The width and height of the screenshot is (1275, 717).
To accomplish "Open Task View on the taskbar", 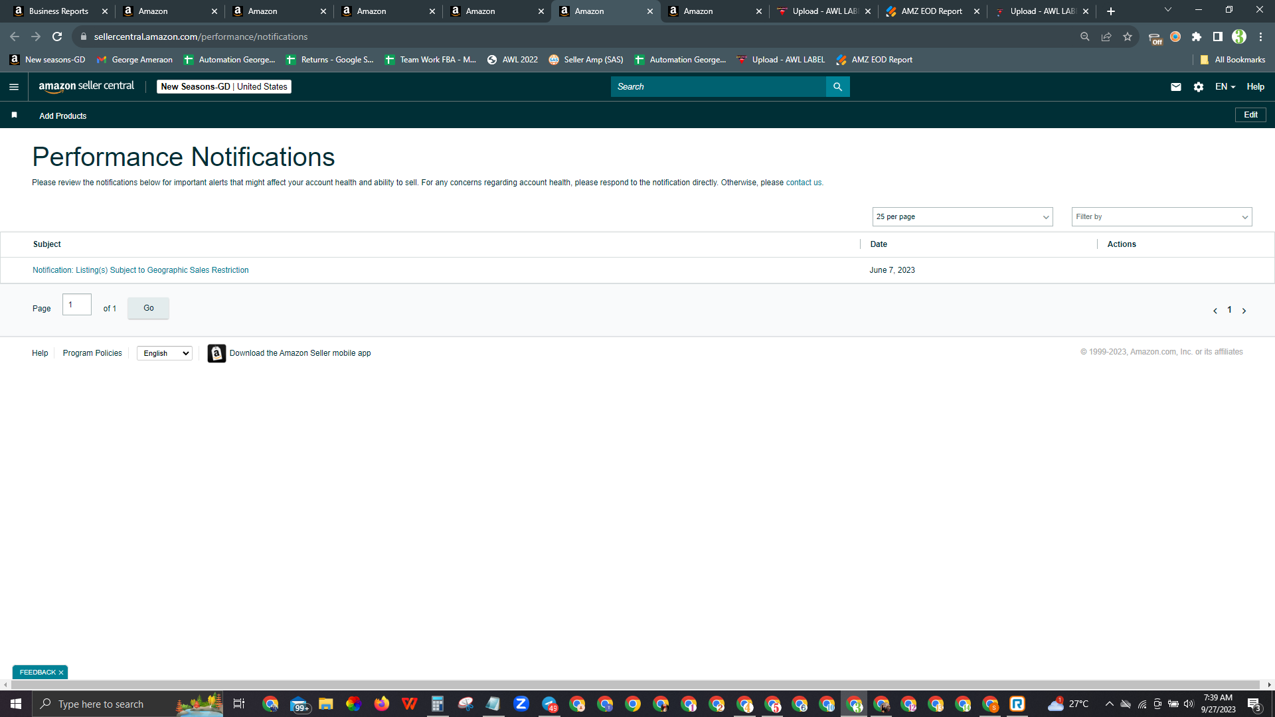I will tap(239, 704).
